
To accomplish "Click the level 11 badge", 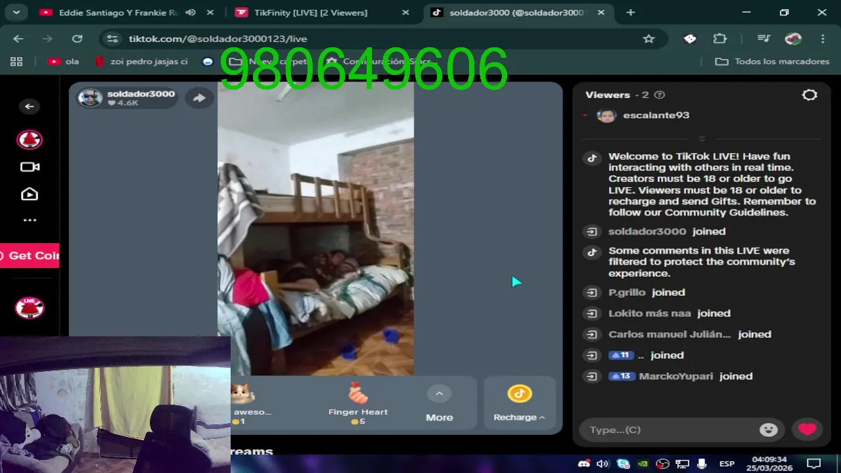I will [620, 355].
